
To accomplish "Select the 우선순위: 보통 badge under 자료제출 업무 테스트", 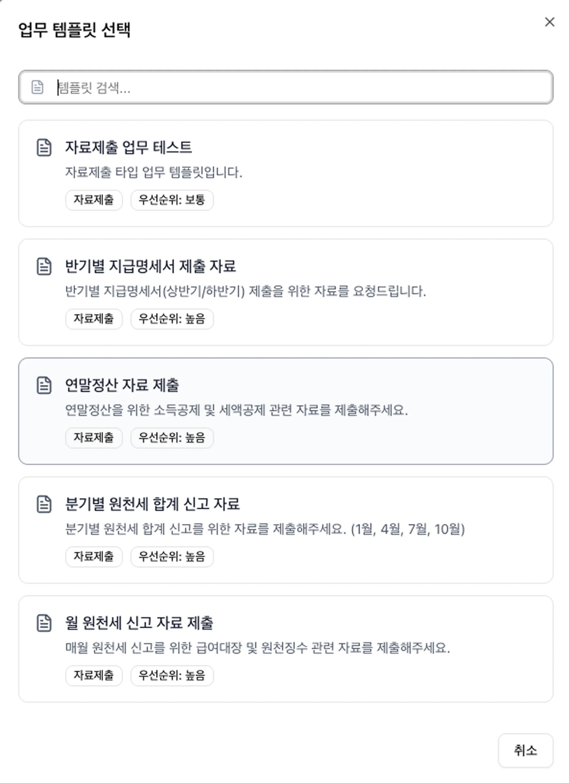I will pyautogui.click(x=172, y=200).
